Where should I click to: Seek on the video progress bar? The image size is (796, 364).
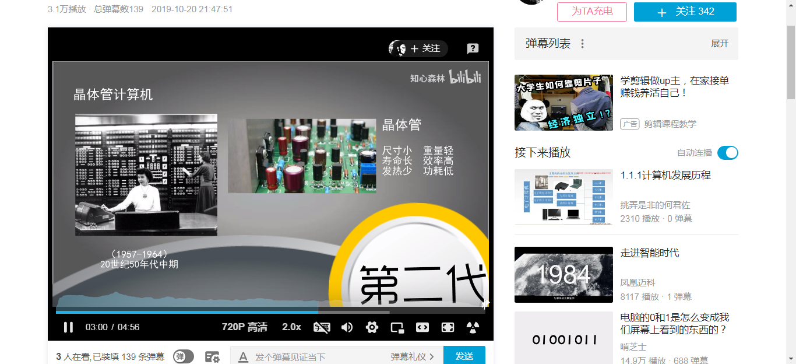(x=270, y=312)
